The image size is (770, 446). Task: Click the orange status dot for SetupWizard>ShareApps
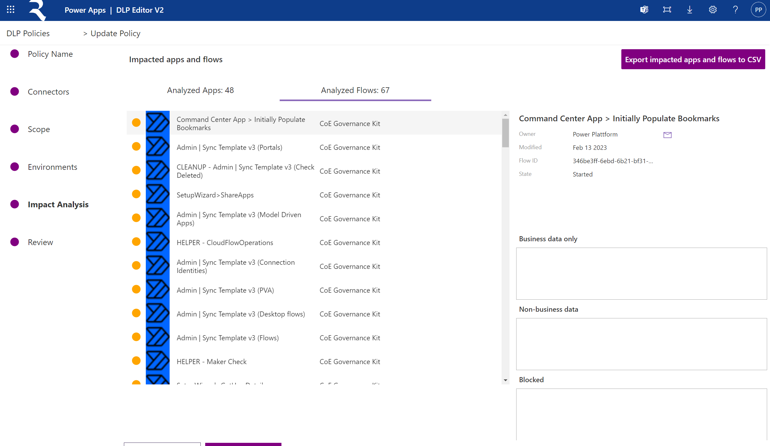[x=136, y=194]
